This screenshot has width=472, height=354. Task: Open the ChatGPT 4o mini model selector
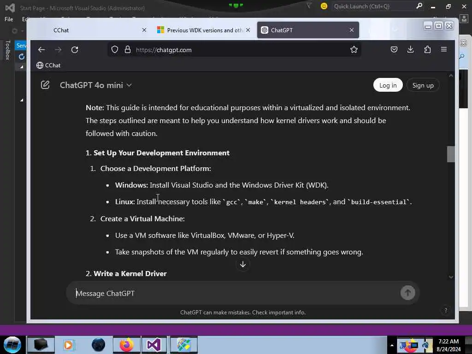click(x=96, y=85)
